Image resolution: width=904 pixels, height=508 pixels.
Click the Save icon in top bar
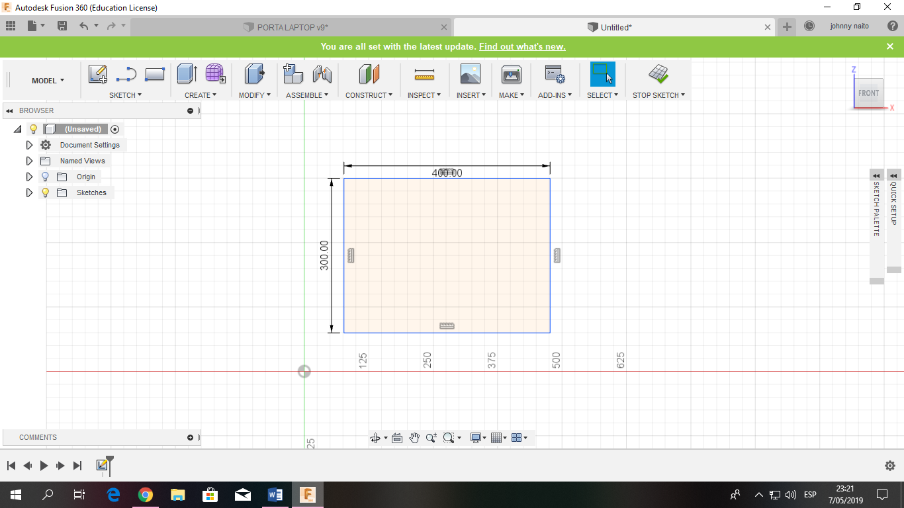click(x=62, y=26)
